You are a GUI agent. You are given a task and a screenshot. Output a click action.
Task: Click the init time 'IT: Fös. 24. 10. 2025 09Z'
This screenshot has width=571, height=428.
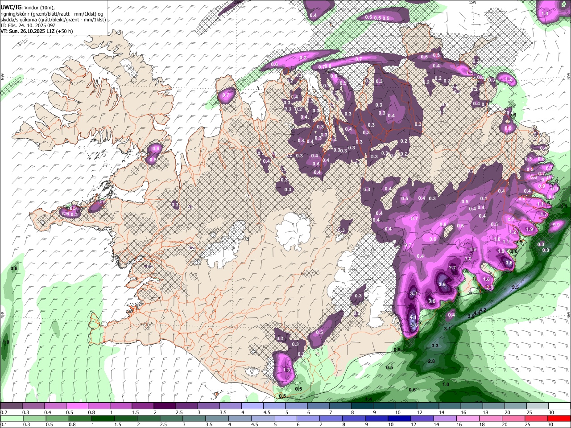click(28, 25)
